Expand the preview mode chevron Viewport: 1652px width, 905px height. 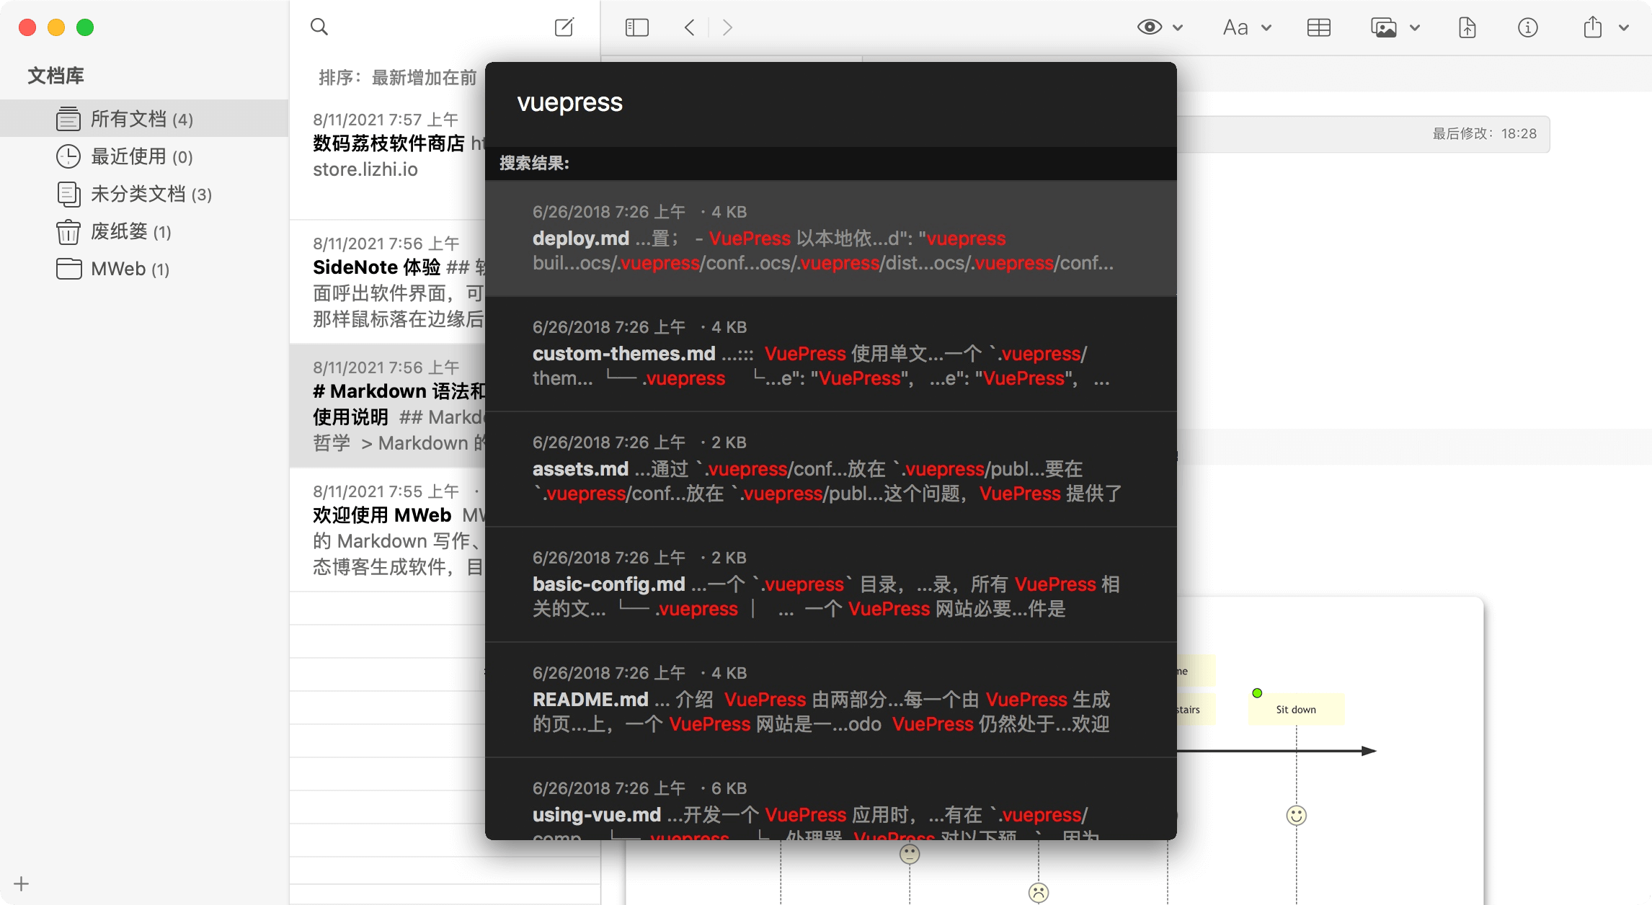[x=1177, y=27]
